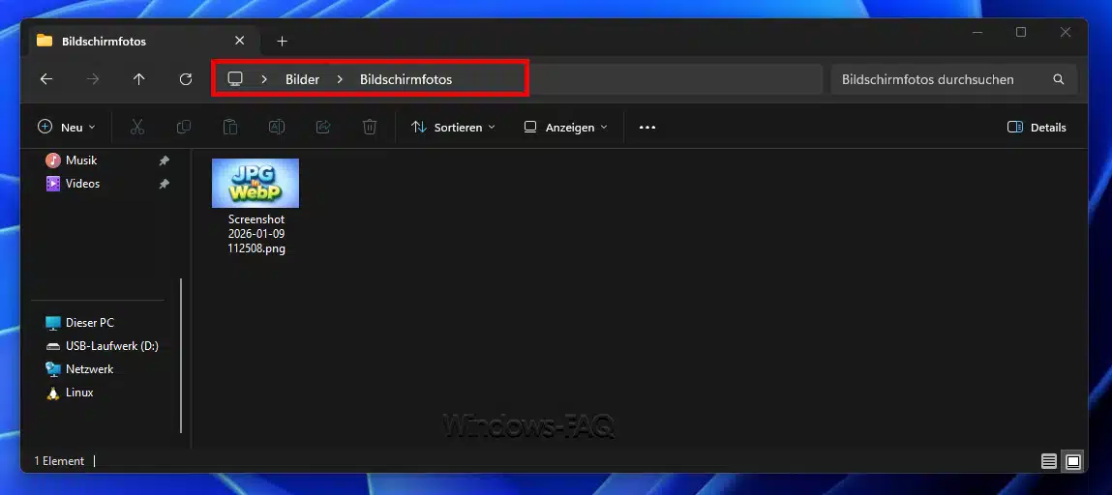
Task: Click the trash Delete icon
Action: coord(369,127)
